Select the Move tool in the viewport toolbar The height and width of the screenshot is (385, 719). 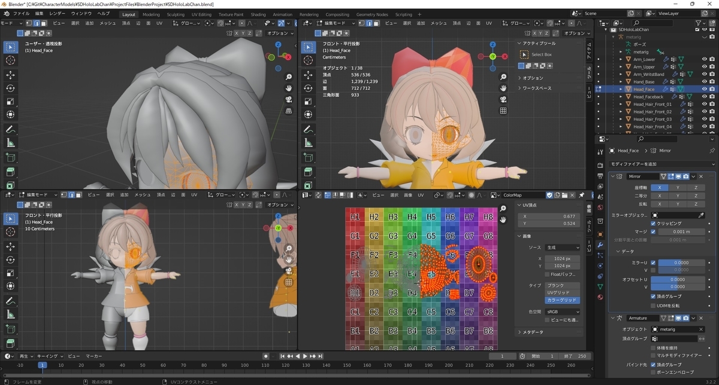(x=10, y=76)
